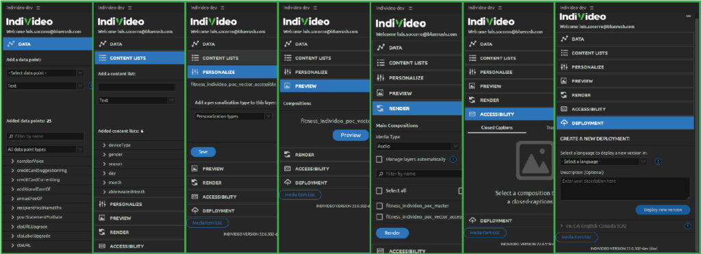Click hamburger menu beside Individeo-dev in DATA-active panel
Image resolution: width=701 pixels, height=254 pixels.
pos(38,8)
